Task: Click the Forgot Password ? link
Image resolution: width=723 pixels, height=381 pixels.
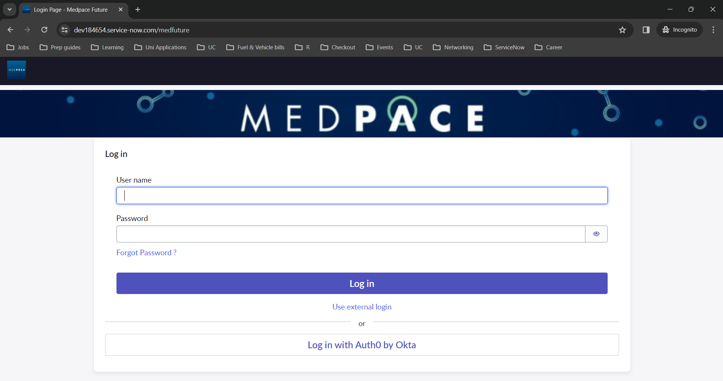Action: coord(146,253)
